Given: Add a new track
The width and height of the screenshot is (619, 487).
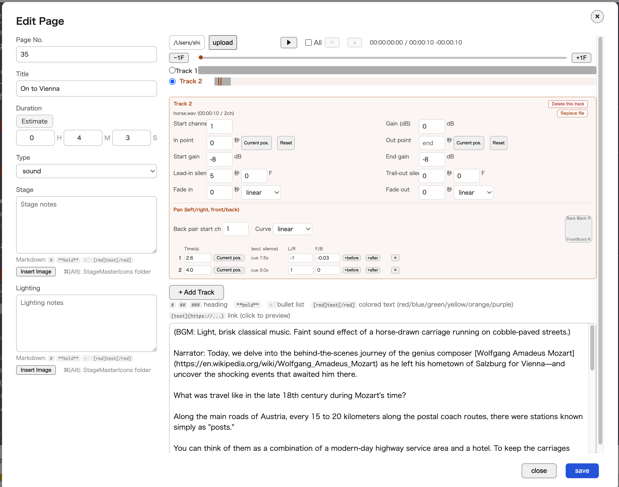Looking at the screenshot, I should (x=196, y=292).
